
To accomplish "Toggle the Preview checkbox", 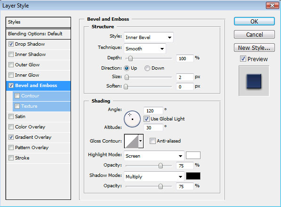I will (243, 59).
